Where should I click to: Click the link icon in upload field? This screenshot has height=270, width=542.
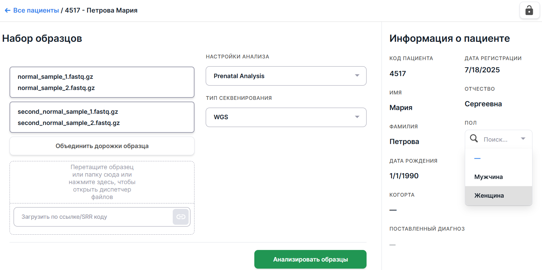point(181,217)
